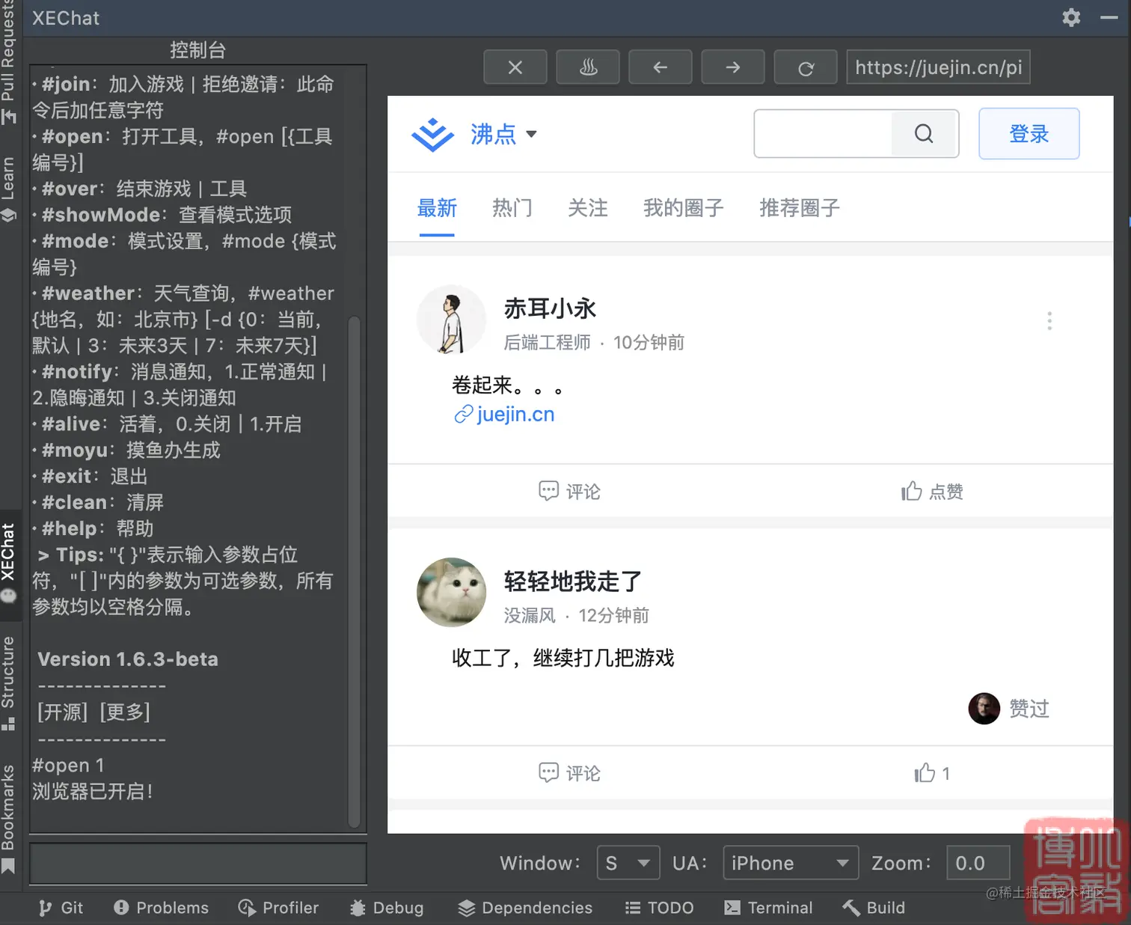Click the search magnifier icon
Viewport: 1131px width, 925px height.
(x=924, y=133)
